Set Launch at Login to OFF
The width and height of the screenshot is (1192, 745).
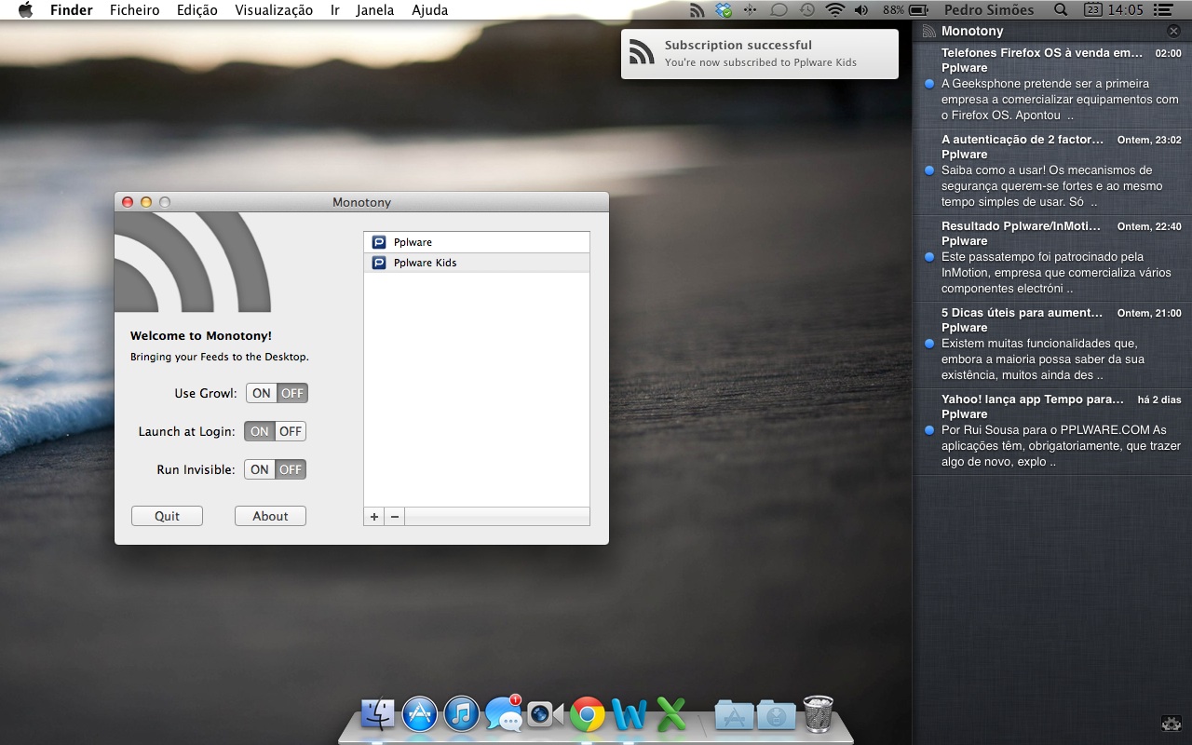click(x=291, y=431)
